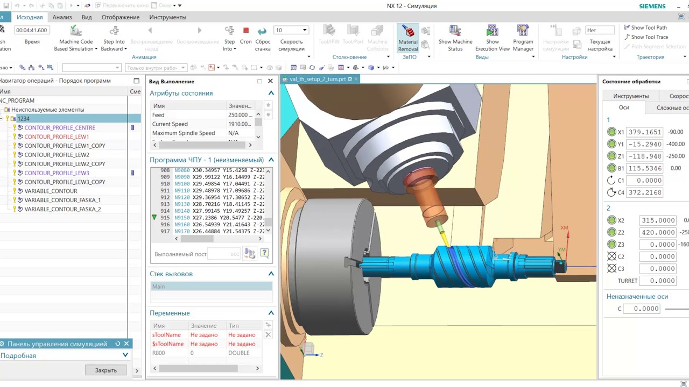689x387 pixels.
Task: Click the Feed attribute row
Action: pos(202,115)
